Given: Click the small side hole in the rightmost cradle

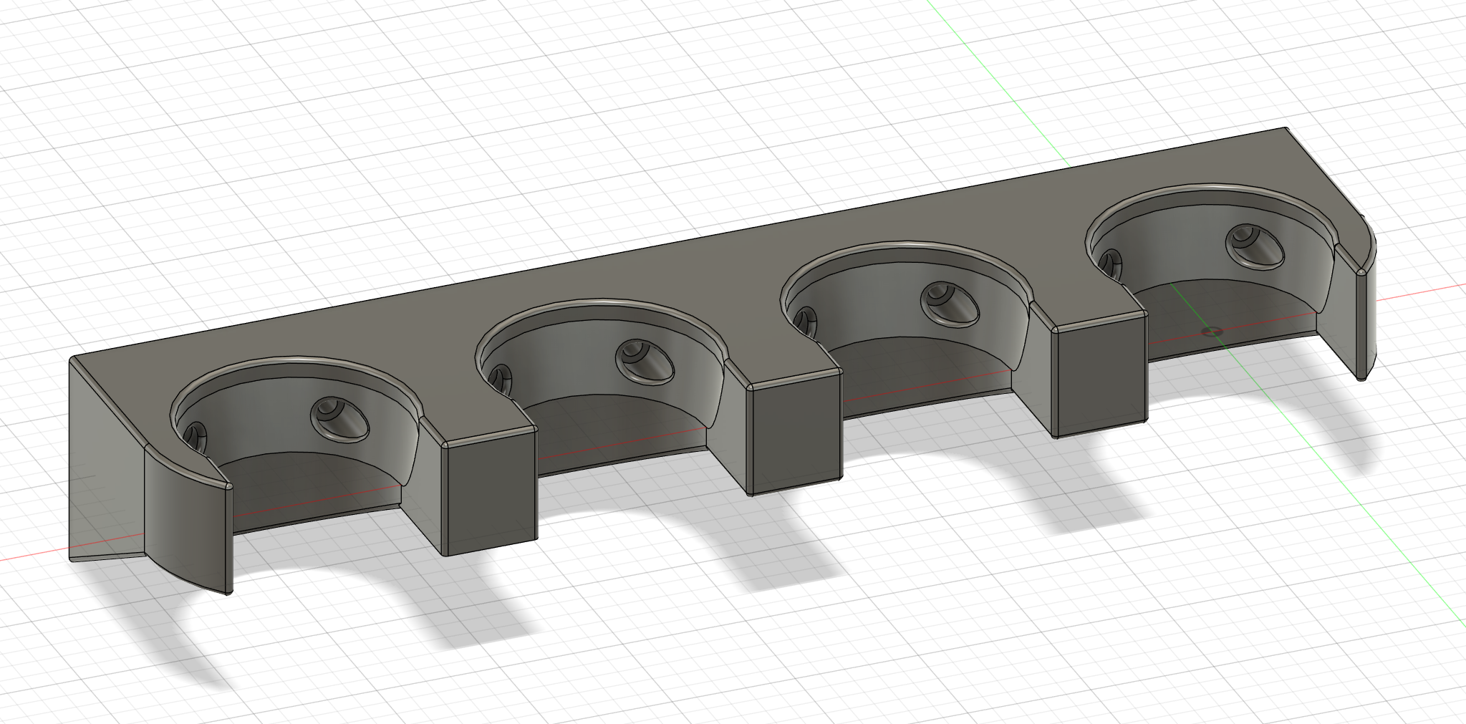Looking at the screenshot, I should tap(1111, 263).
